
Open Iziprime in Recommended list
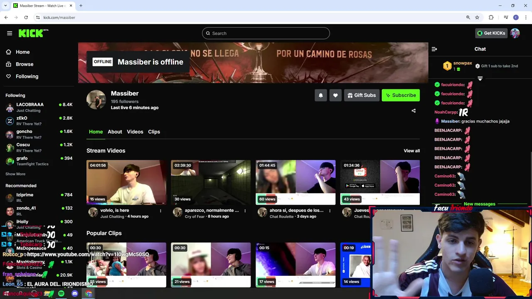click(39, 197)
